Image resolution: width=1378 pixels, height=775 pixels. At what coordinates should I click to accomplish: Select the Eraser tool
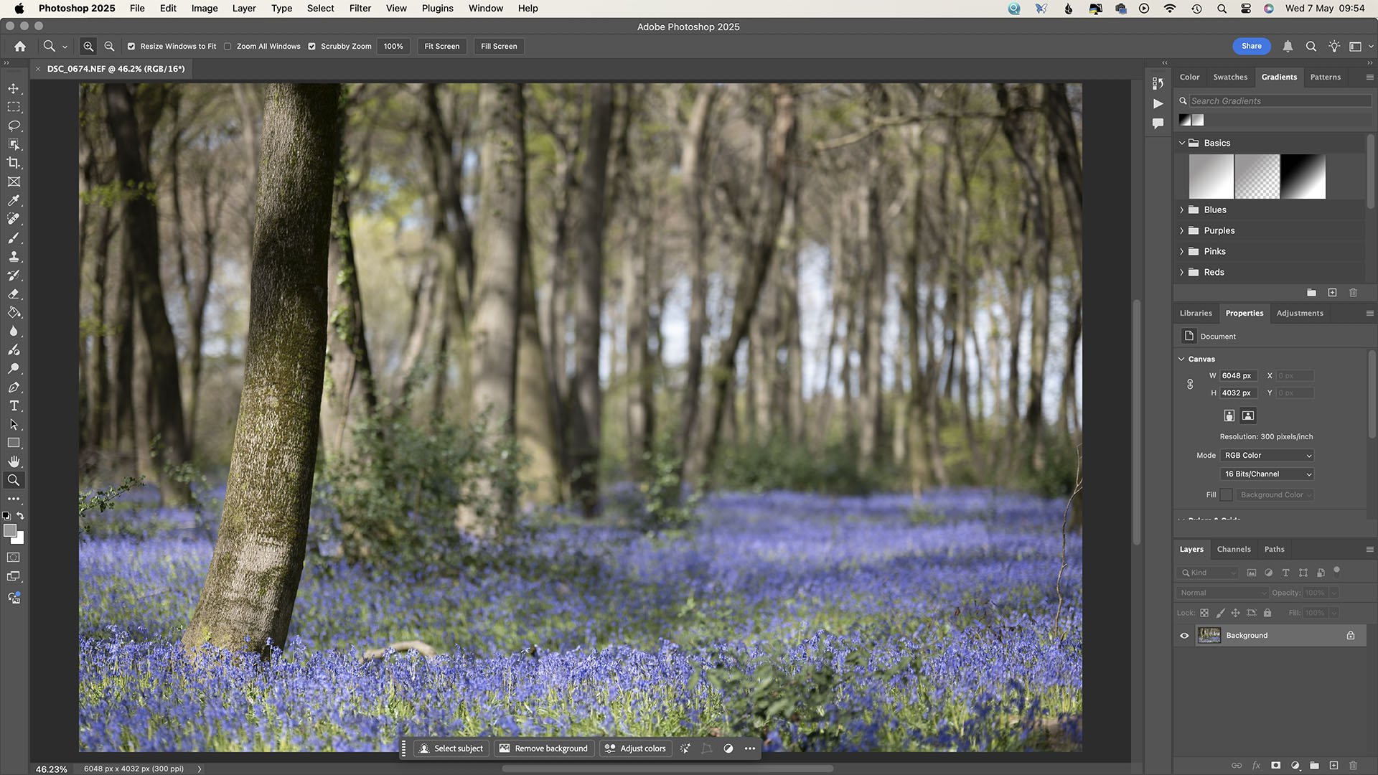tap(14, 293)
